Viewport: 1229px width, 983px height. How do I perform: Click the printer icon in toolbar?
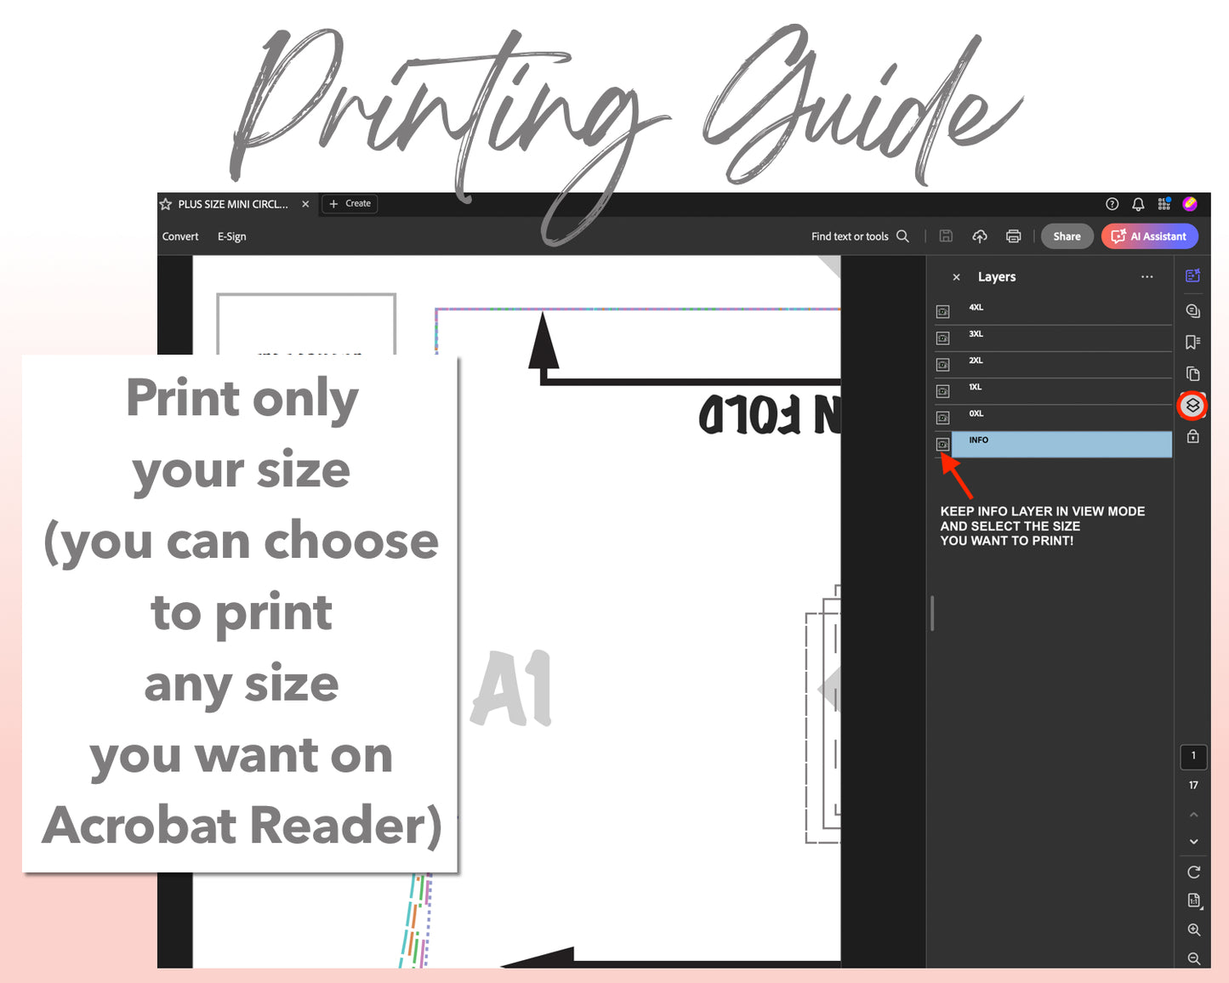tap(1013, 236)
